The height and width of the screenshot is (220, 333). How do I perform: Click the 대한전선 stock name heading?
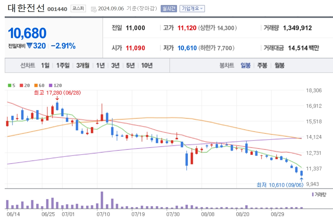point(26,8)
